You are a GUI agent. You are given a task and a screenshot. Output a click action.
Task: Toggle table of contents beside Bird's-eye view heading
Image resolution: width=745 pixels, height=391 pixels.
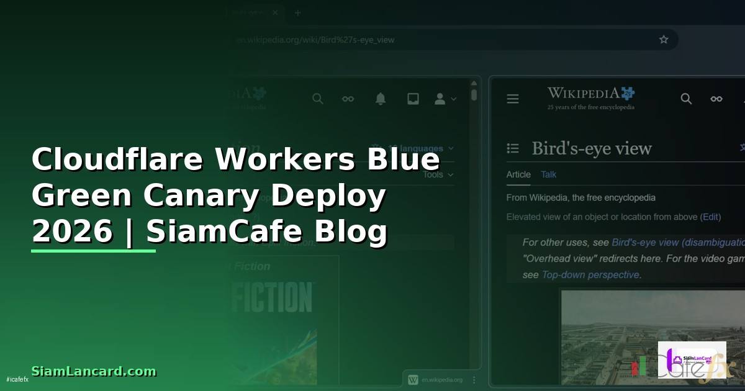point(513,148)
